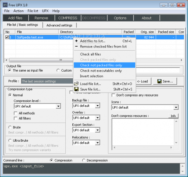
Task: Click the File column header
Action: click(x=37, y=32)
